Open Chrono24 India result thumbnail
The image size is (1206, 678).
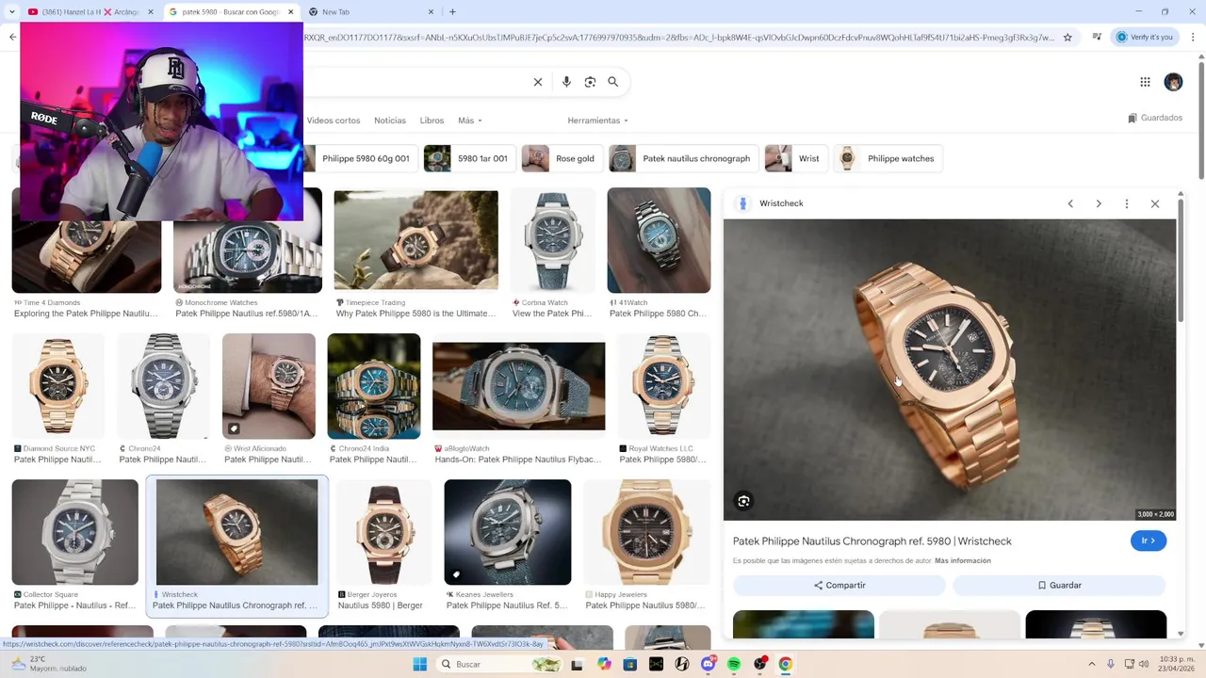[374, 386]
